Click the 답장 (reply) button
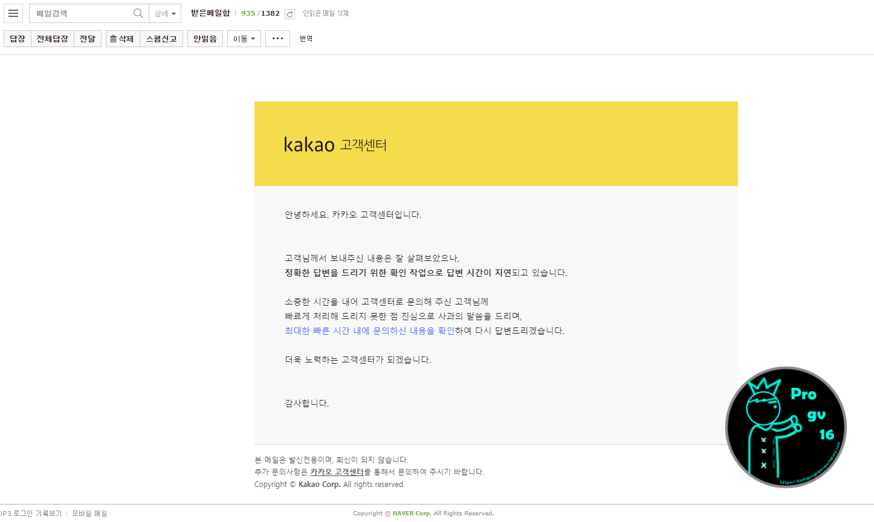Image resolution: width=874 pixels, height=522 pixels. click(x=18, y=39)
